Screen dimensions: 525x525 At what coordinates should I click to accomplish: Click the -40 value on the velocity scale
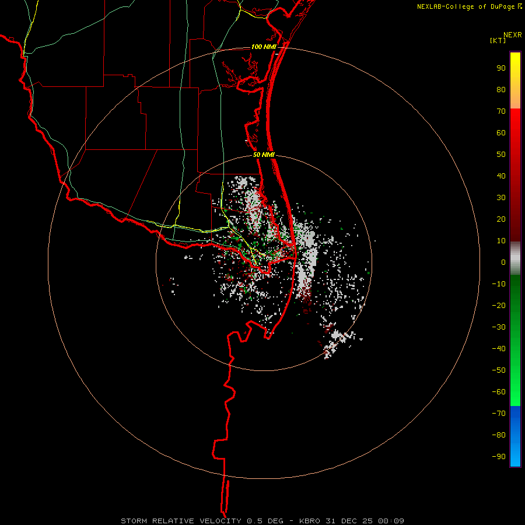[499, 349]
